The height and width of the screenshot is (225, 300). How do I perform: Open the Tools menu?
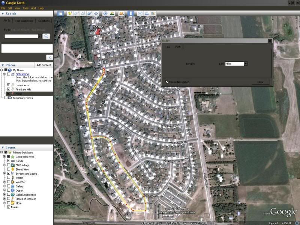coord(25,8)
